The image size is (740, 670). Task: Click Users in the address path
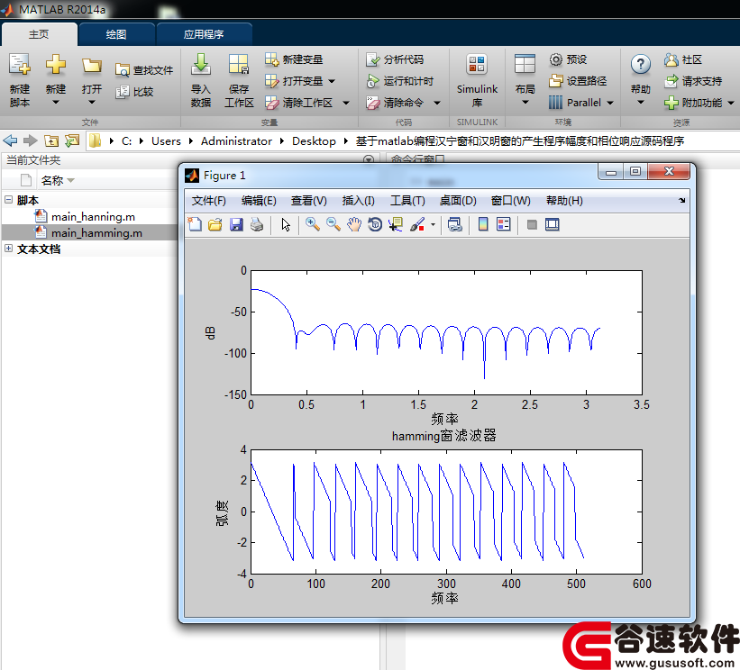pyautogui.click(x=166, y=141)
